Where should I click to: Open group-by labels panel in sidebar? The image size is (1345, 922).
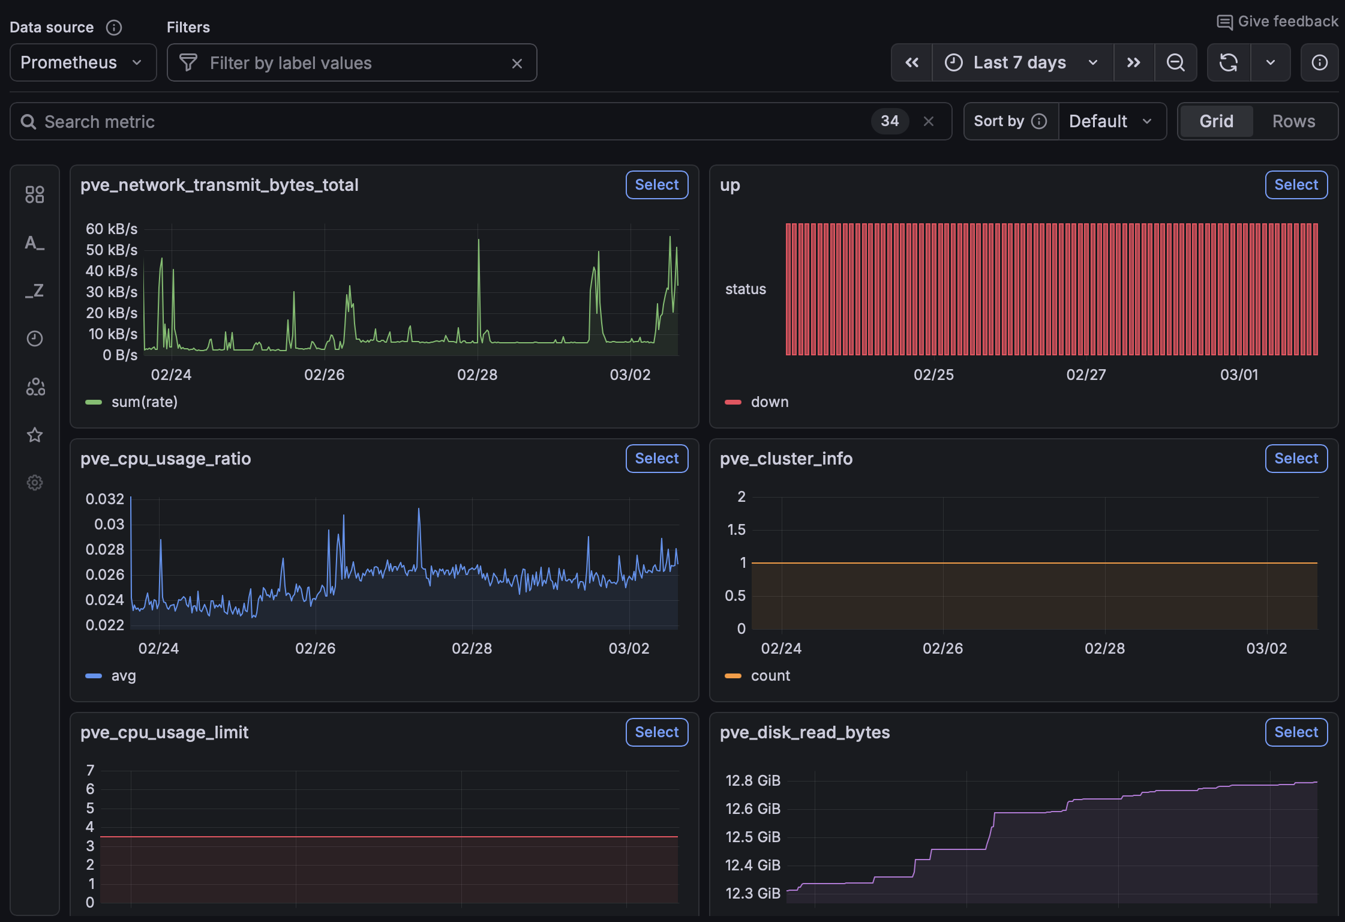pos(35,387)
